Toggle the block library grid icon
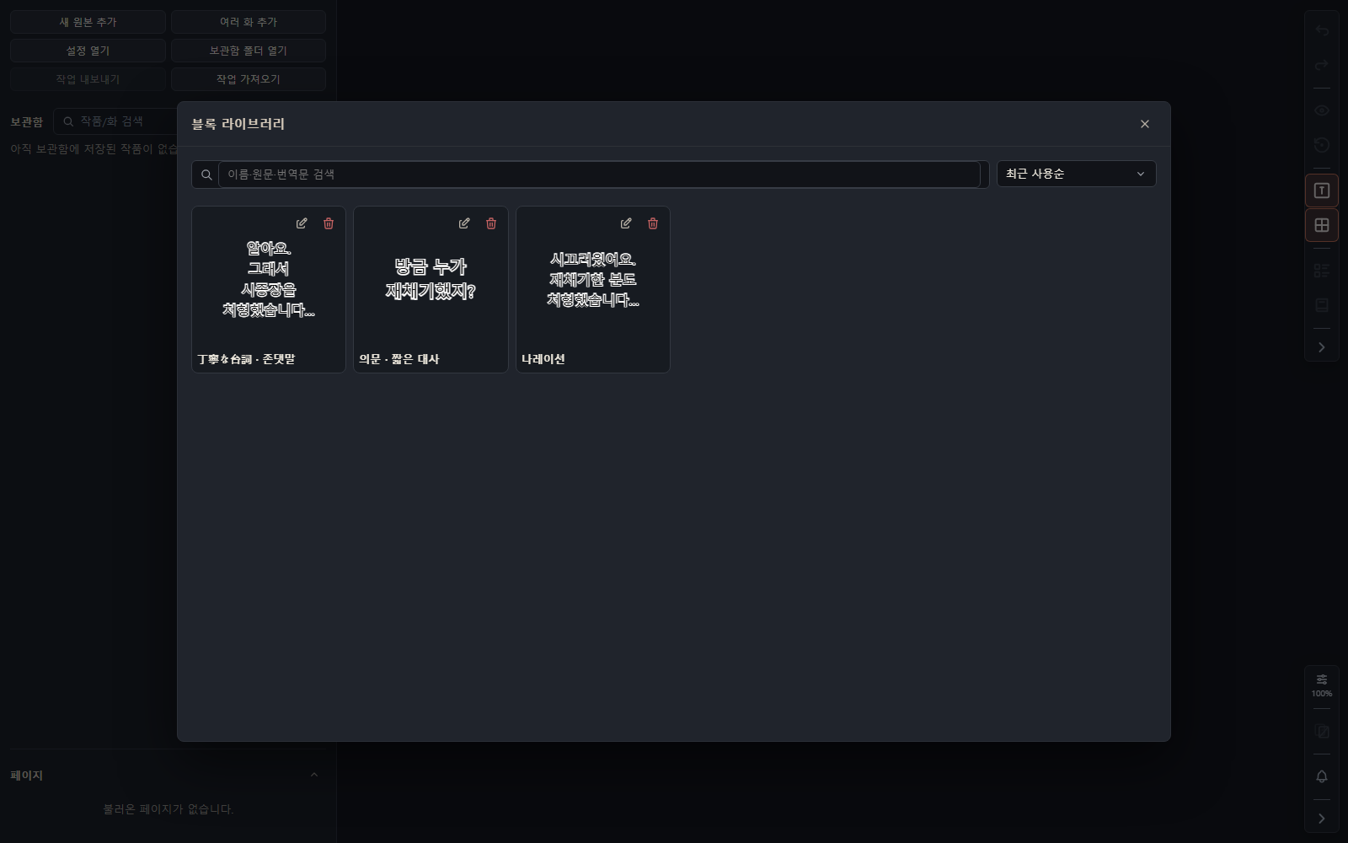The image size is (1348, 843). (x=1322, y=225)
